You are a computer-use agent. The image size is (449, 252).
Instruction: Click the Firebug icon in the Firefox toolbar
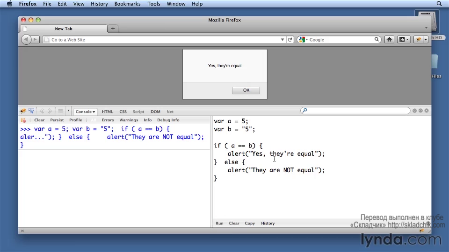pyautogui.click(x=419, y=40)
